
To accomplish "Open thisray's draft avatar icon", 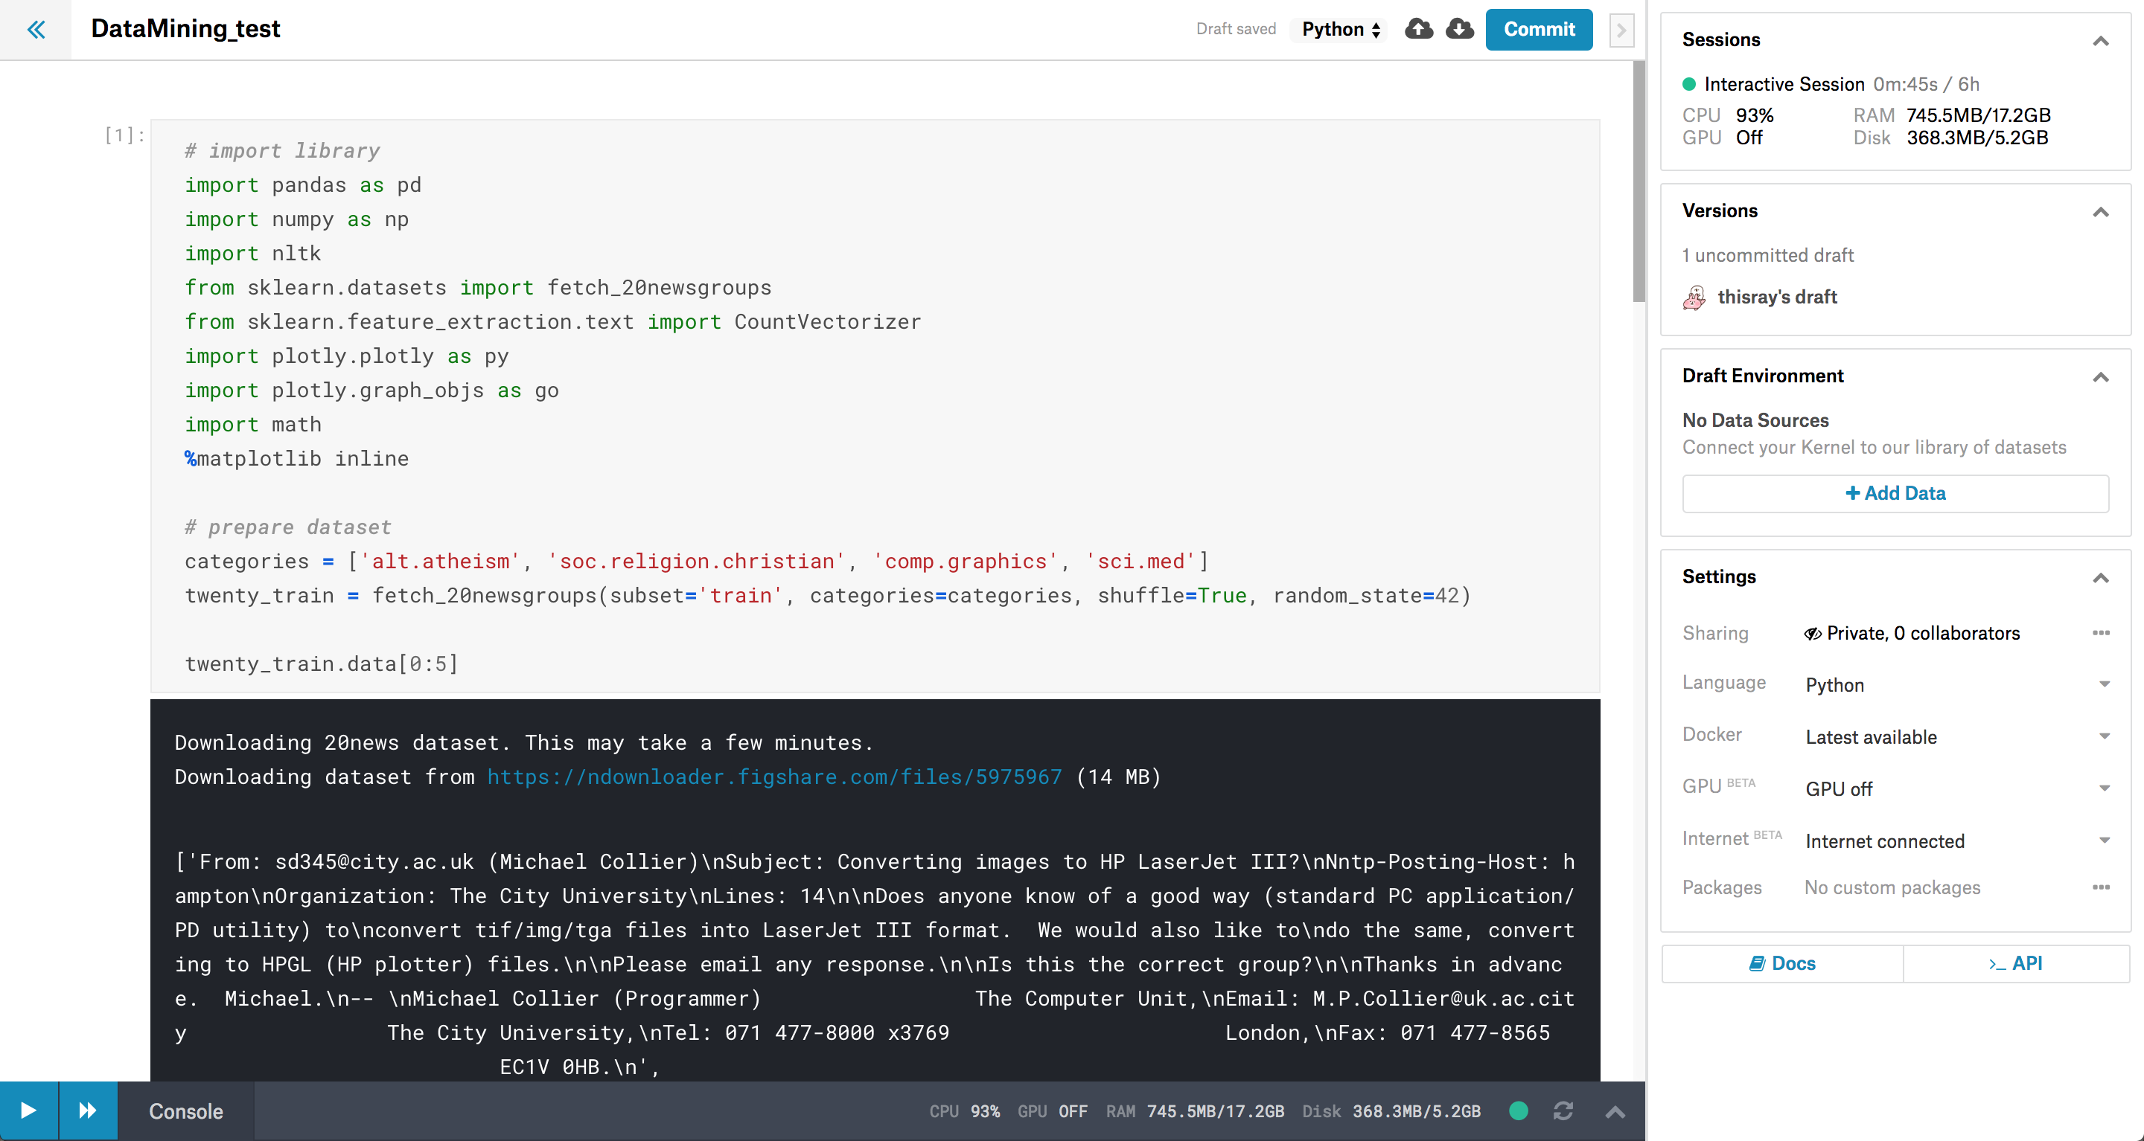I will click(x=1694, y=297).
